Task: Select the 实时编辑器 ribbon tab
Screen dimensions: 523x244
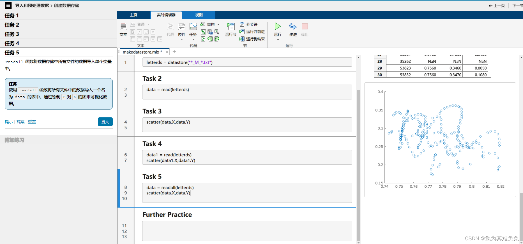Action: 166,15
